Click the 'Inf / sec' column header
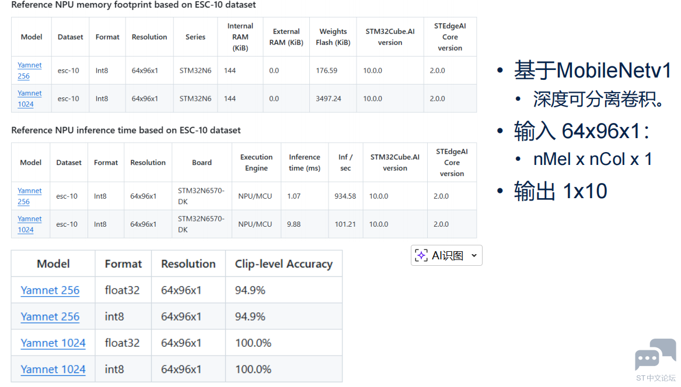This screenshot has width=681, height=387. (x=345, y=162)
